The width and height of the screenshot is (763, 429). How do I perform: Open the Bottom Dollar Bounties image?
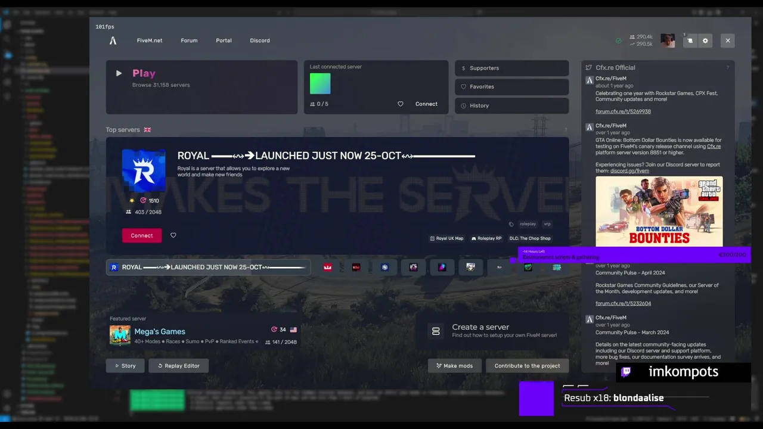(x=659, y=212)
